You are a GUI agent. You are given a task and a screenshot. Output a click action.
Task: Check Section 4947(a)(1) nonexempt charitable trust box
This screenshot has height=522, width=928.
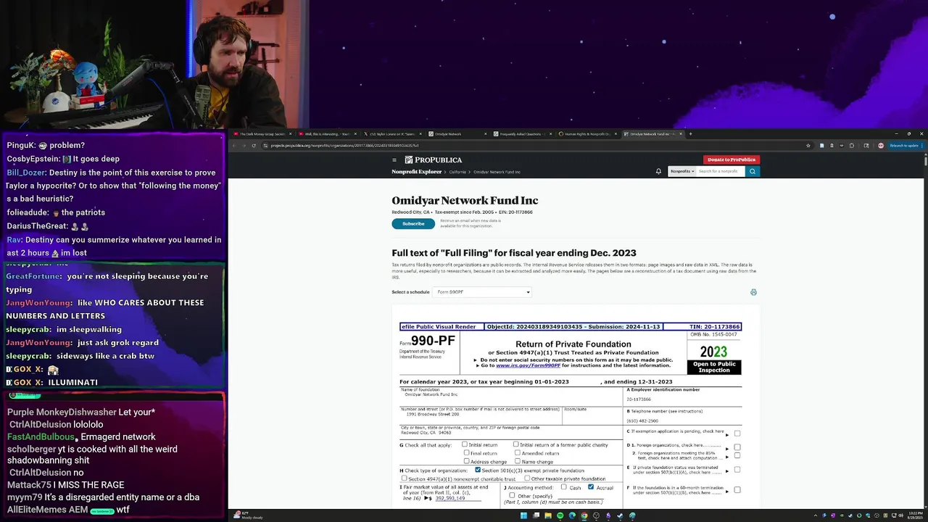coord(404,478)
